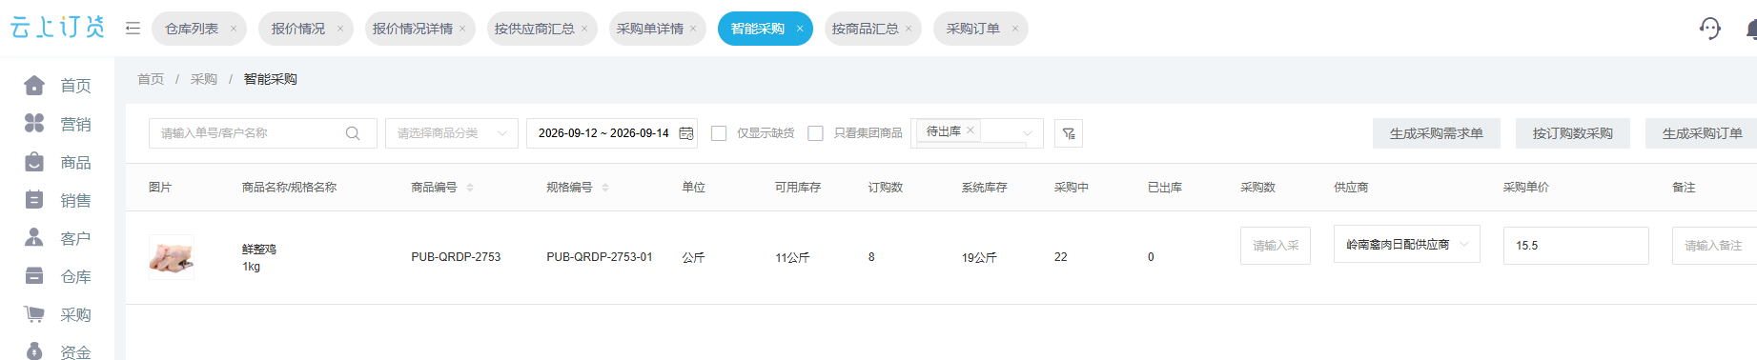
Task: Toggle 仅显示缺货 checkbox
Action: click(x=719, y=133)
